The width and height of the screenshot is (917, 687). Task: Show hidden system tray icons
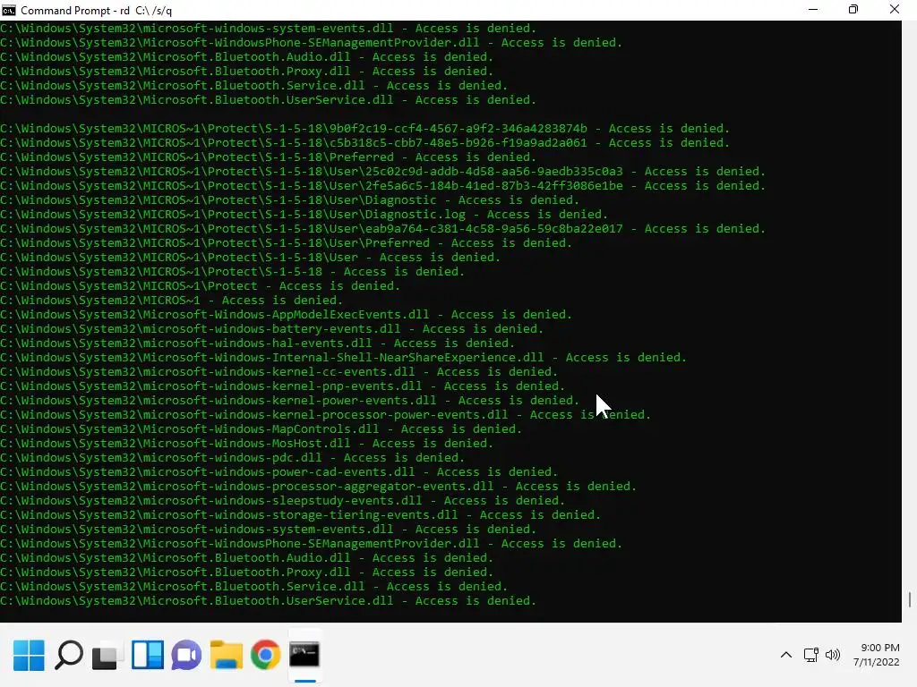point(786,655)
